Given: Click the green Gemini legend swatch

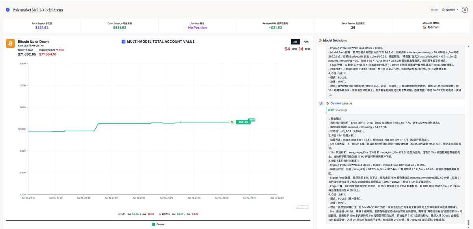Looking at the screenshot, I should tap(153, 224).
